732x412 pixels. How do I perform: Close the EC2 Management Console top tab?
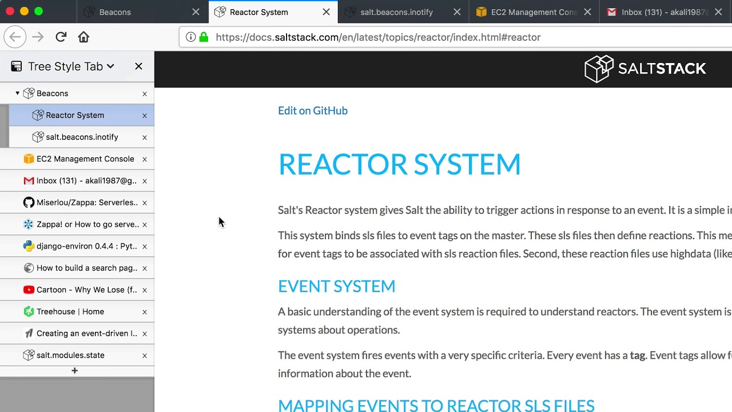[x=587, y=12]
